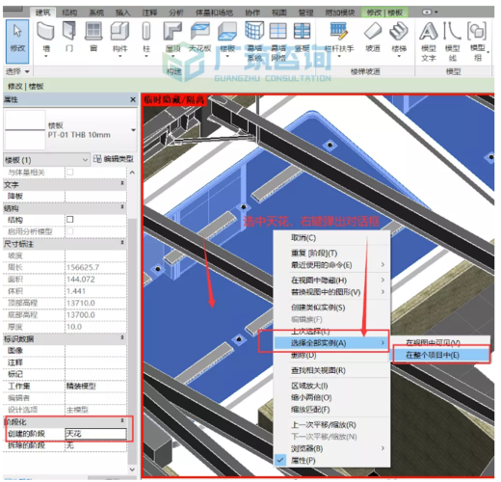Choose 替换视图中的图形(V) menu item
501x482 pixels.
332,292
